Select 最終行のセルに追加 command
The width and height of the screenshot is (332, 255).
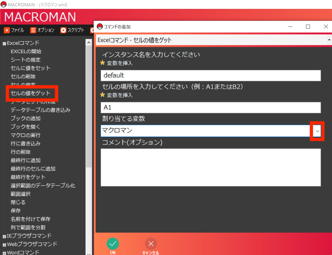pos(33,169)
